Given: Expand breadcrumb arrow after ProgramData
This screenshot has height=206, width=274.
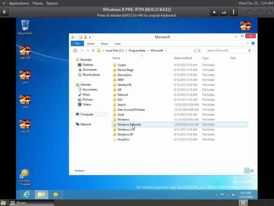Looking at the screenshot, I should (148, 51).
